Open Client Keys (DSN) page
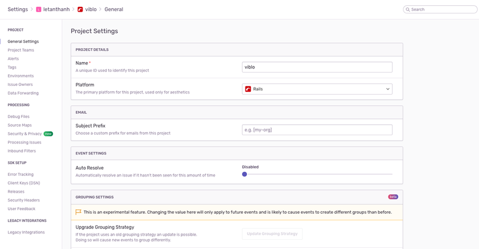The image size is (479, 249). pos(24,183)
